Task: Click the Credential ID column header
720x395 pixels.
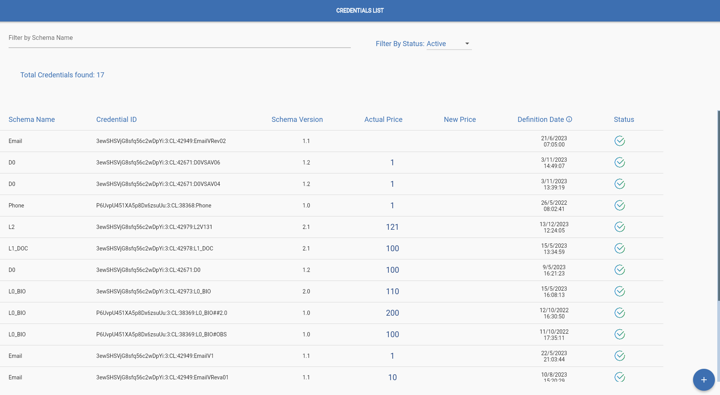Action: 116,120
